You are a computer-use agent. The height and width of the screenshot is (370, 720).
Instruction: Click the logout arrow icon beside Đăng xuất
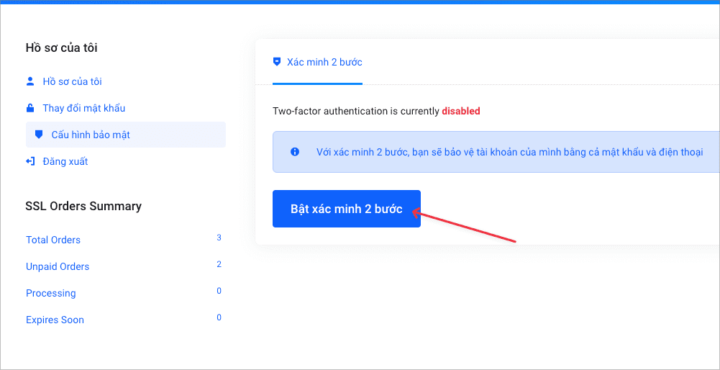pos(29,161)
